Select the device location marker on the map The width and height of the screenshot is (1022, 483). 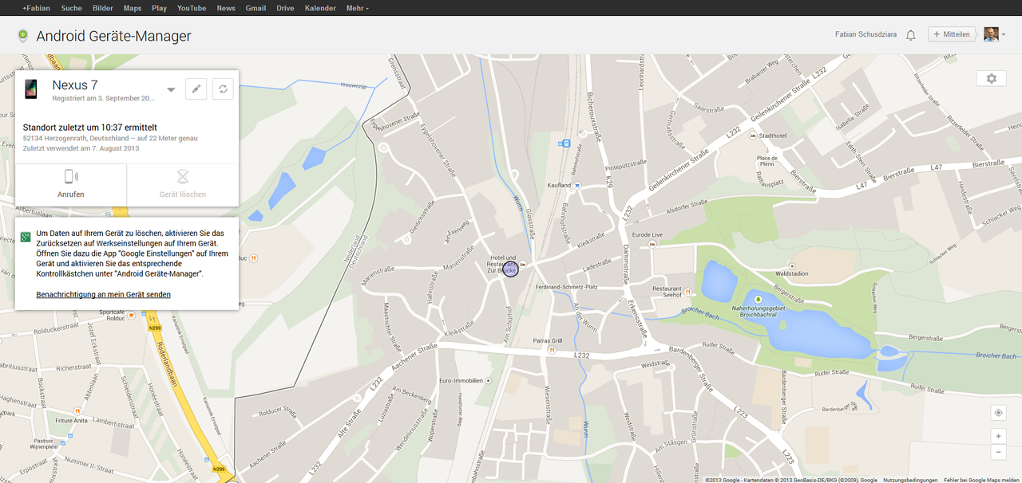click(510, 270)
